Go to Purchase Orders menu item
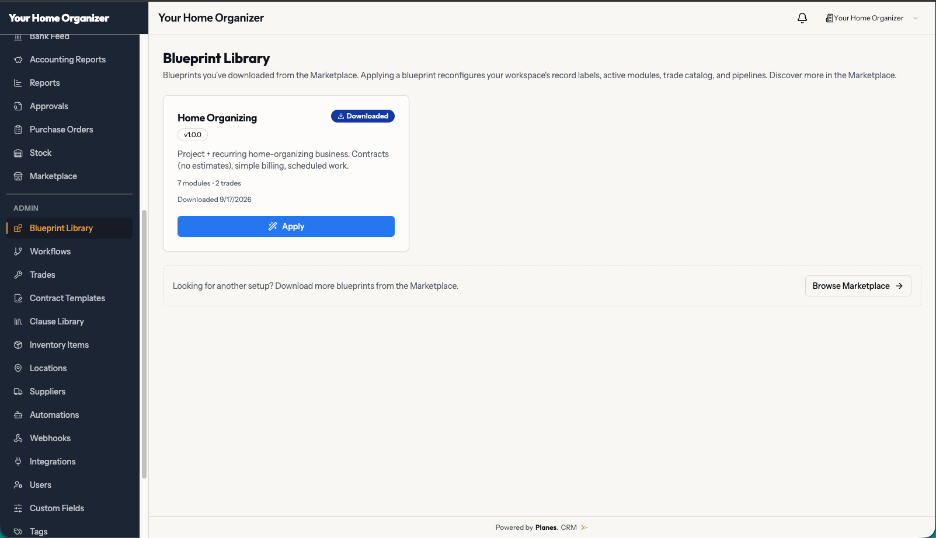This screenshot has width=936, height=538. coord(69,130)
